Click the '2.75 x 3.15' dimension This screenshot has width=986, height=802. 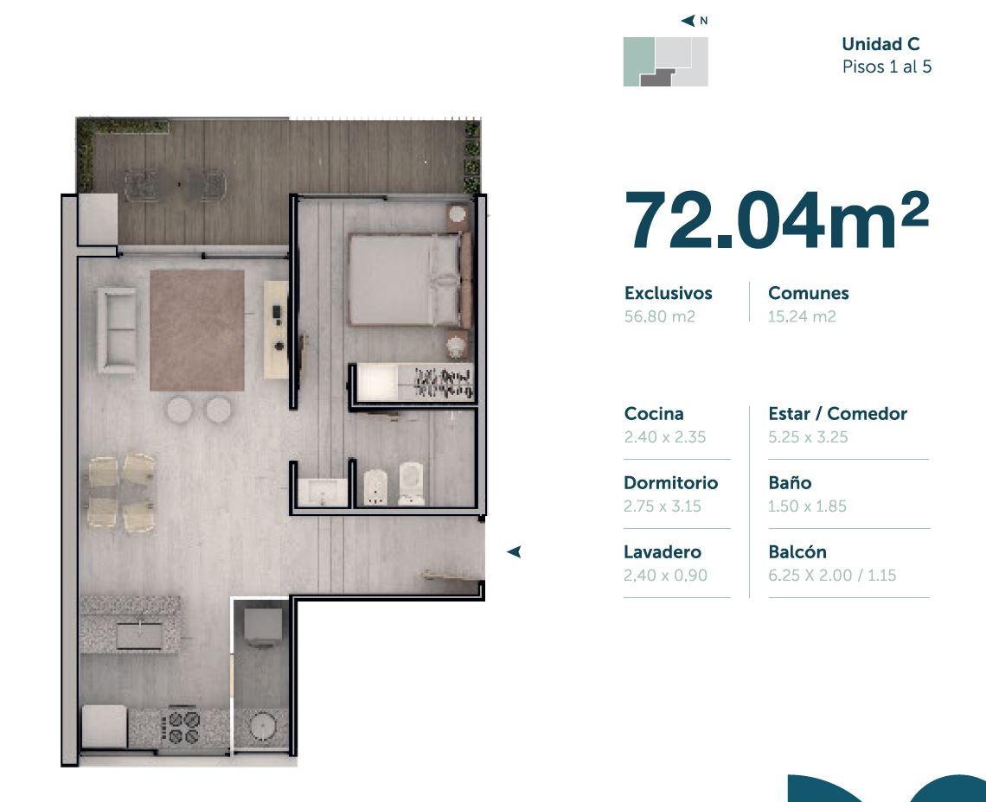pos(663,506)
